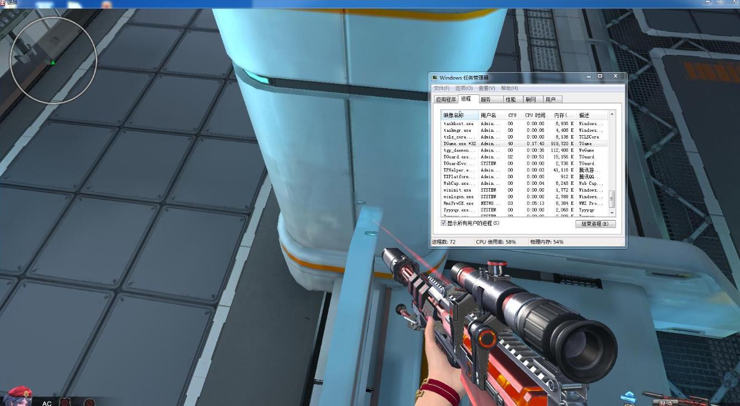740x406 pixels.
Task: Click the 112,408 K memory value
Action: click(x=562, y=150)
